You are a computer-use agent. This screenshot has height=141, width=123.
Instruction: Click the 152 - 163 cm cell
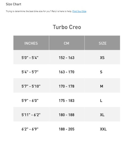(x=67, y=57)
